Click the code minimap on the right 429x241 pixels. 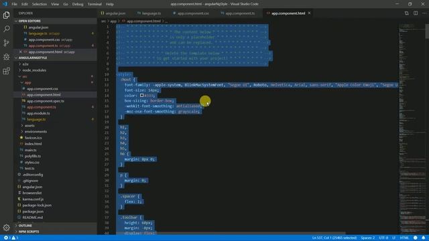tap(412, 129)
